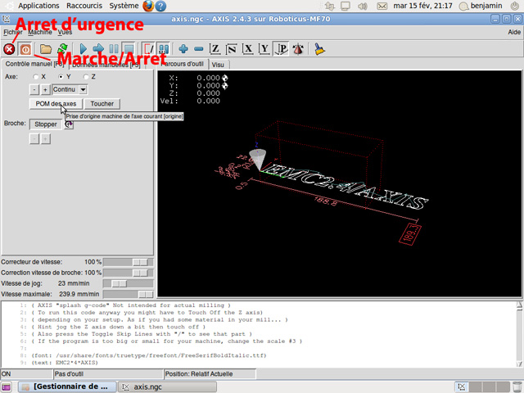Open the help icon in top panel
This screenshot has width=524, height=393.
160,6
